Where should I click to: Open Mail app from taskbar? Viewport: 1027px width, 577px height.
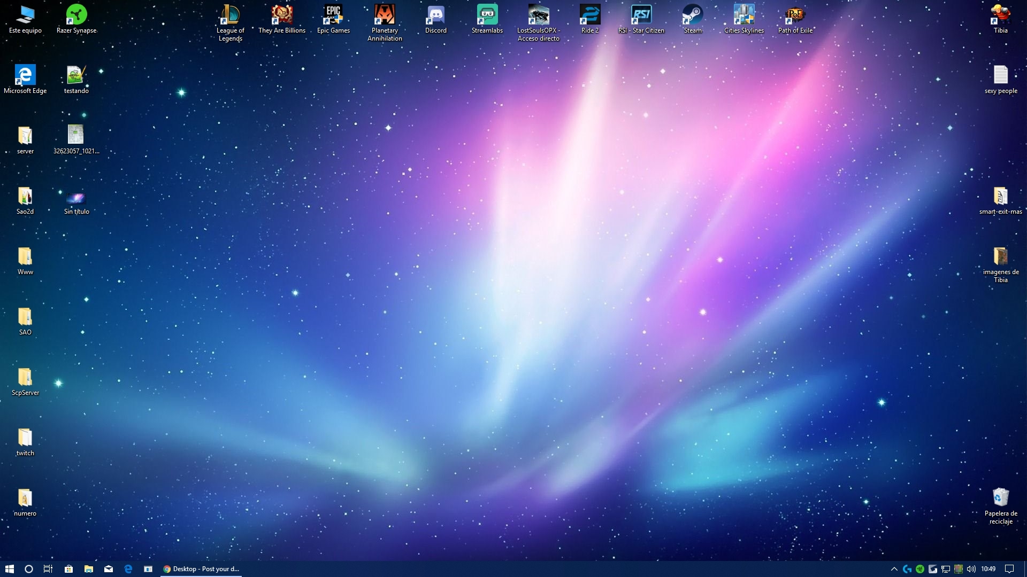(109, 569)
